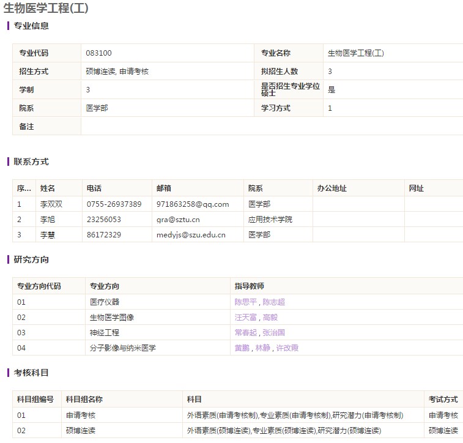The image size is (463, 443).
Task: Open 许改霞 advisor profile
Action: point(287,348)
